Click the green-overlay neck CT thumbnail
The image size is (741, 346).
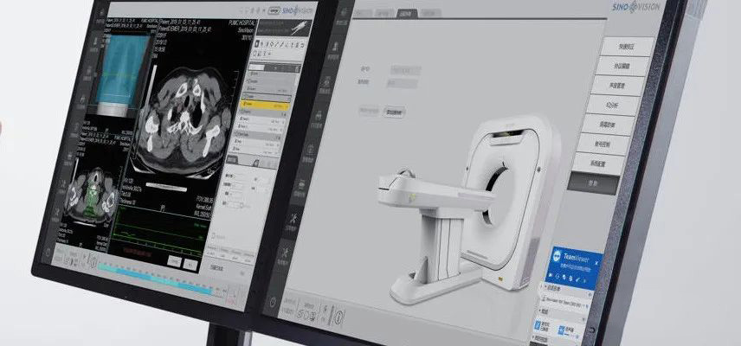91,194
